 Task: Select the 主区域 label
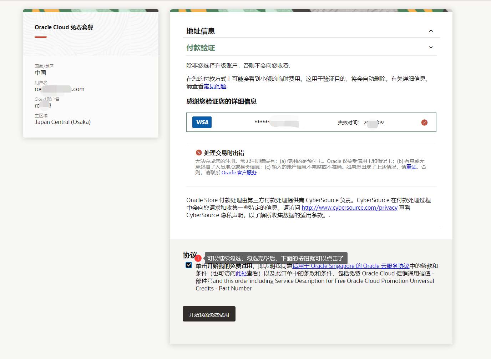41,115
